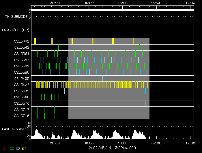Click 02:00 on the top time axis
The height and width of the screenshot is (153, 202).
(156, 3)
